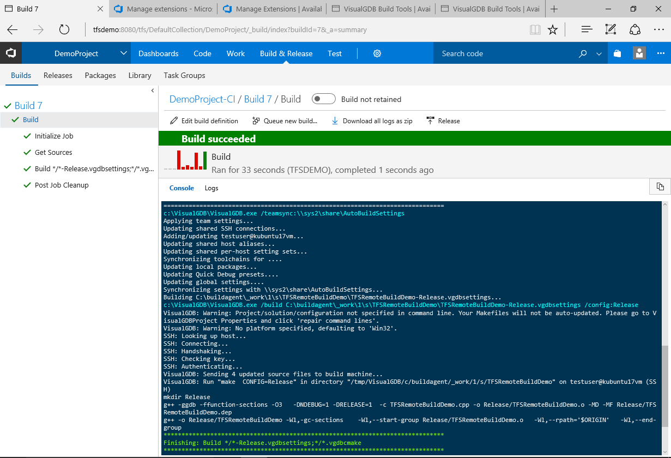The height and width of the screenshot is (458, 671).
Task: Select the Post Job Cleanup step
Action: [x=62, y=185]
